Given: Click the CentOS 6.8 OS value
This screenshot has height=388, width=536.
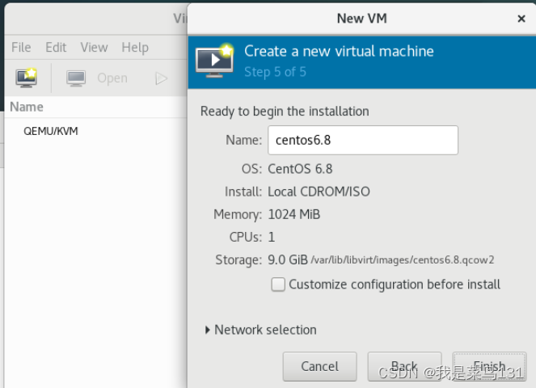Looking at the screenshot, I should tap(300, 169).
